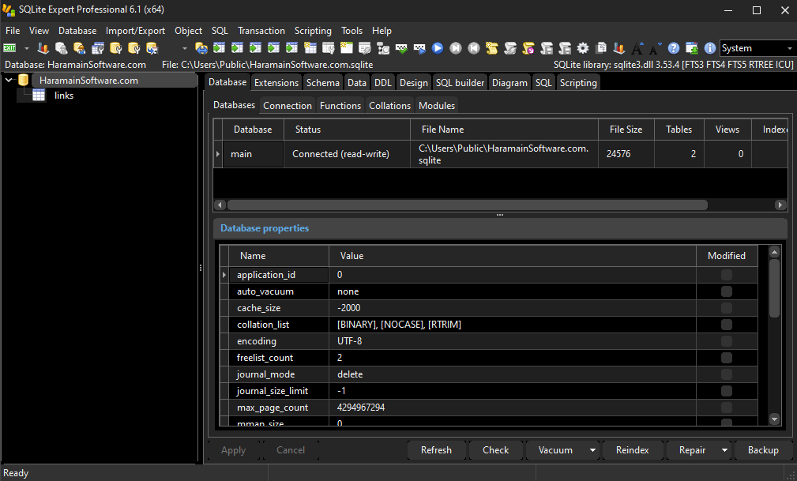Open the Transaction menu
Screen dimensions: 797x481
[x=261, y=31]
